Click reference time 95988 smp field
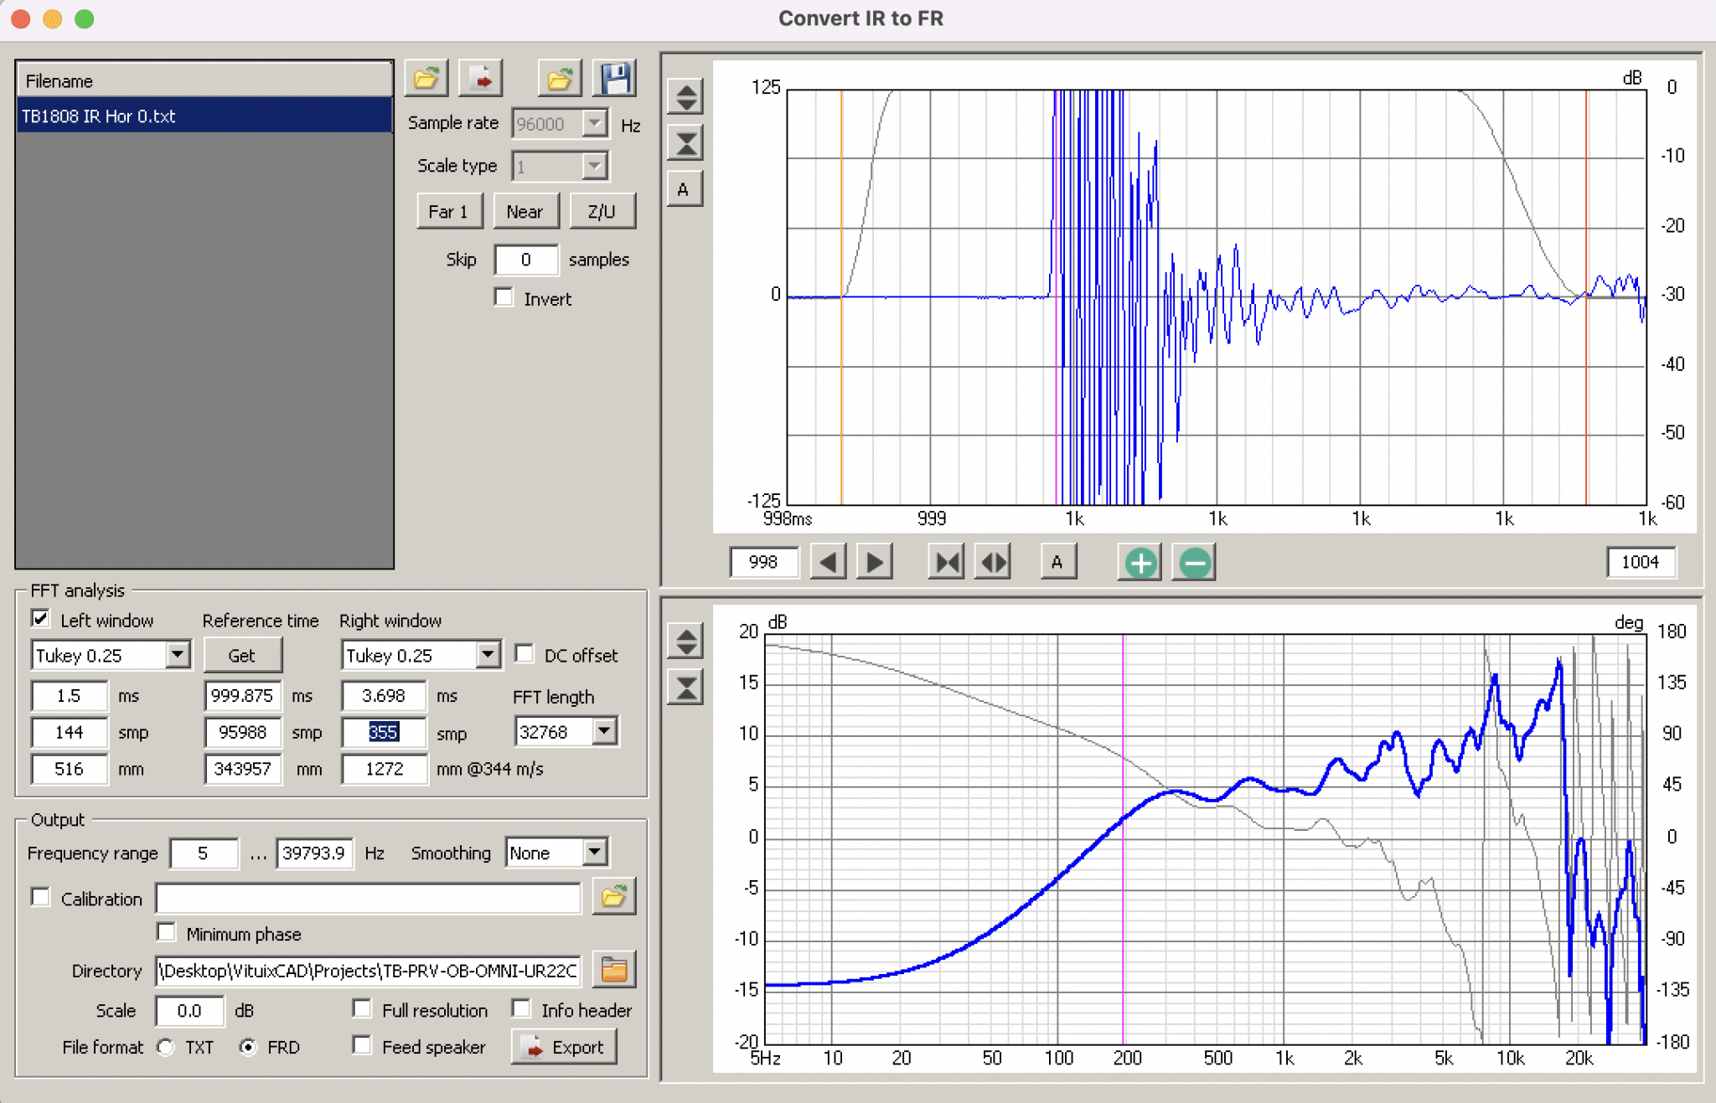This screenshot has width=1716, height=1103. [242, 733]
